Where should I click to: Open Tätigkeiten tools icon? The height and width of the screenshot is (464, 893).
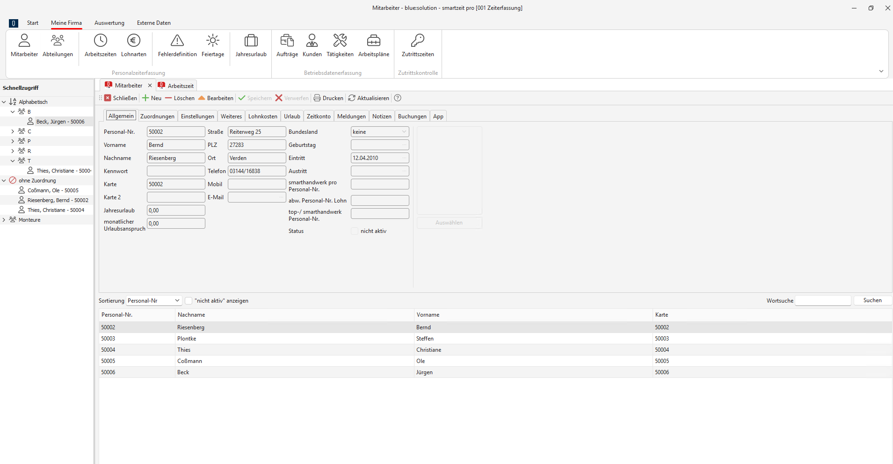[340, 46]
